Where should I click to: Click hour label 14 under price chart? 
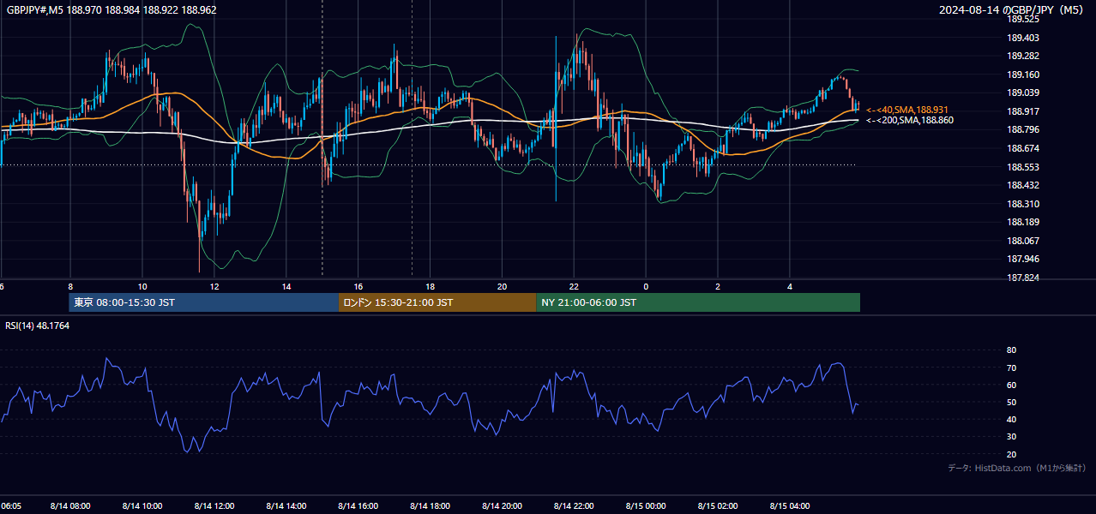click(286, 286)
